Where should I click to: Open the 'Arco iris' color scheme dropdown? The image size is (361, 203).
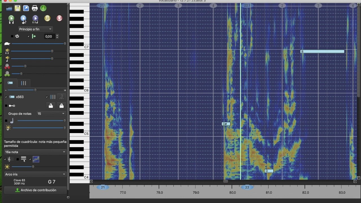tap(35, 174)
